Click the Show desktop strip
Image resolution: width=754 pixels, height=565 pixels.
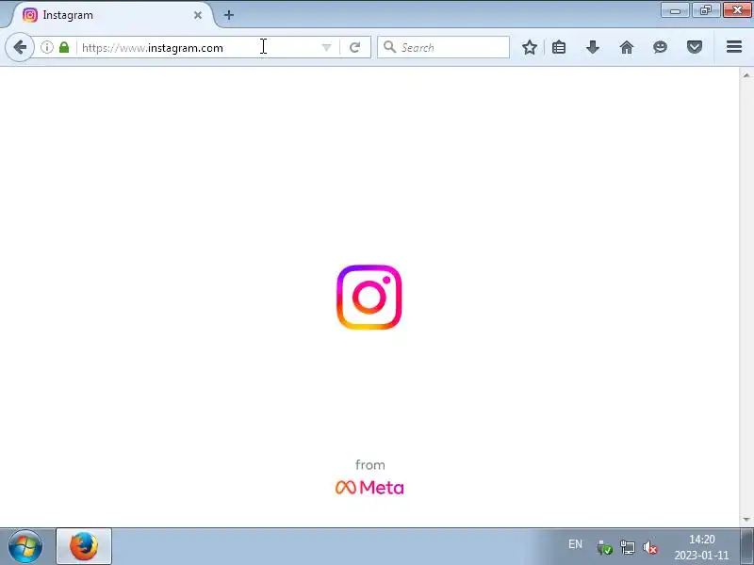pos(747,546)
